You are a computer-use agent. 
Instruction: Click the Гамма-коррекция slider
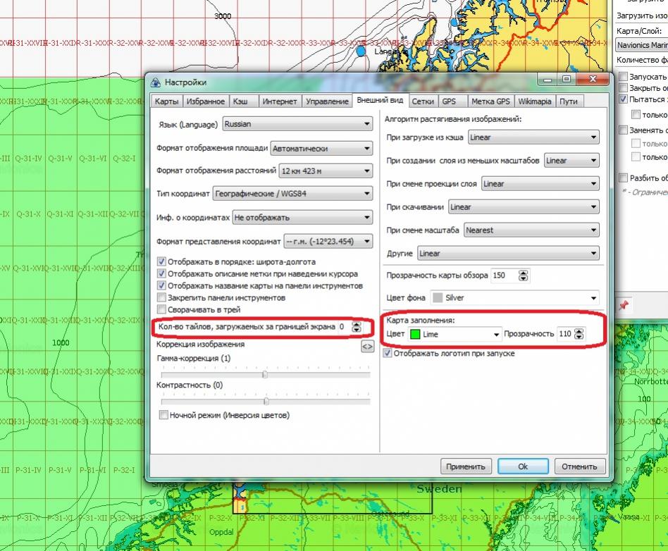click(264, 375)
